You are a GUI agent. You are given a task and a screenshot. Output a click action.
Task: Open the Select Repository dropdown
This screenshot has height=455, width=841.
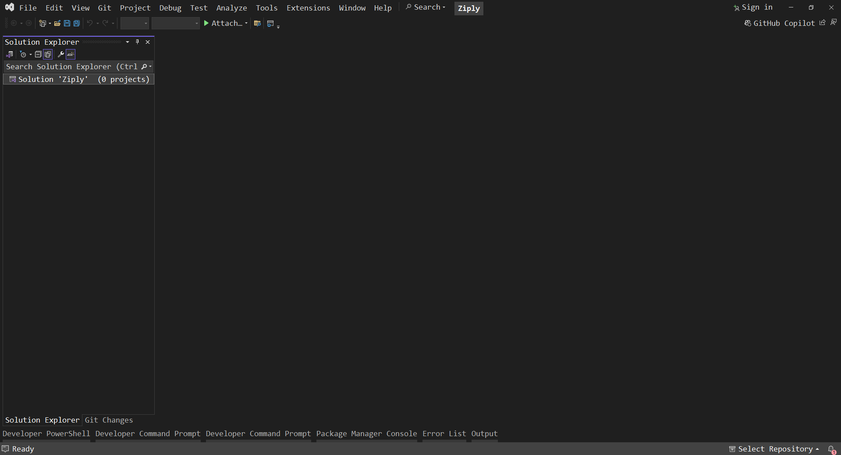tap(774, 449)
